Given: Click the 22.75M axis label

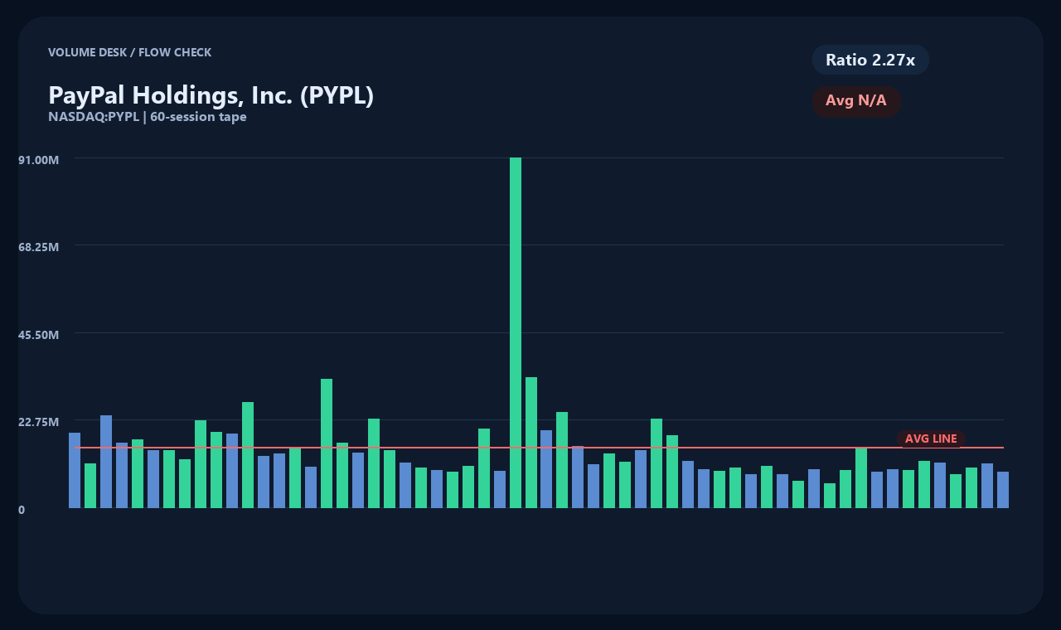Looking at the screenshot, I should pos(39,422).
